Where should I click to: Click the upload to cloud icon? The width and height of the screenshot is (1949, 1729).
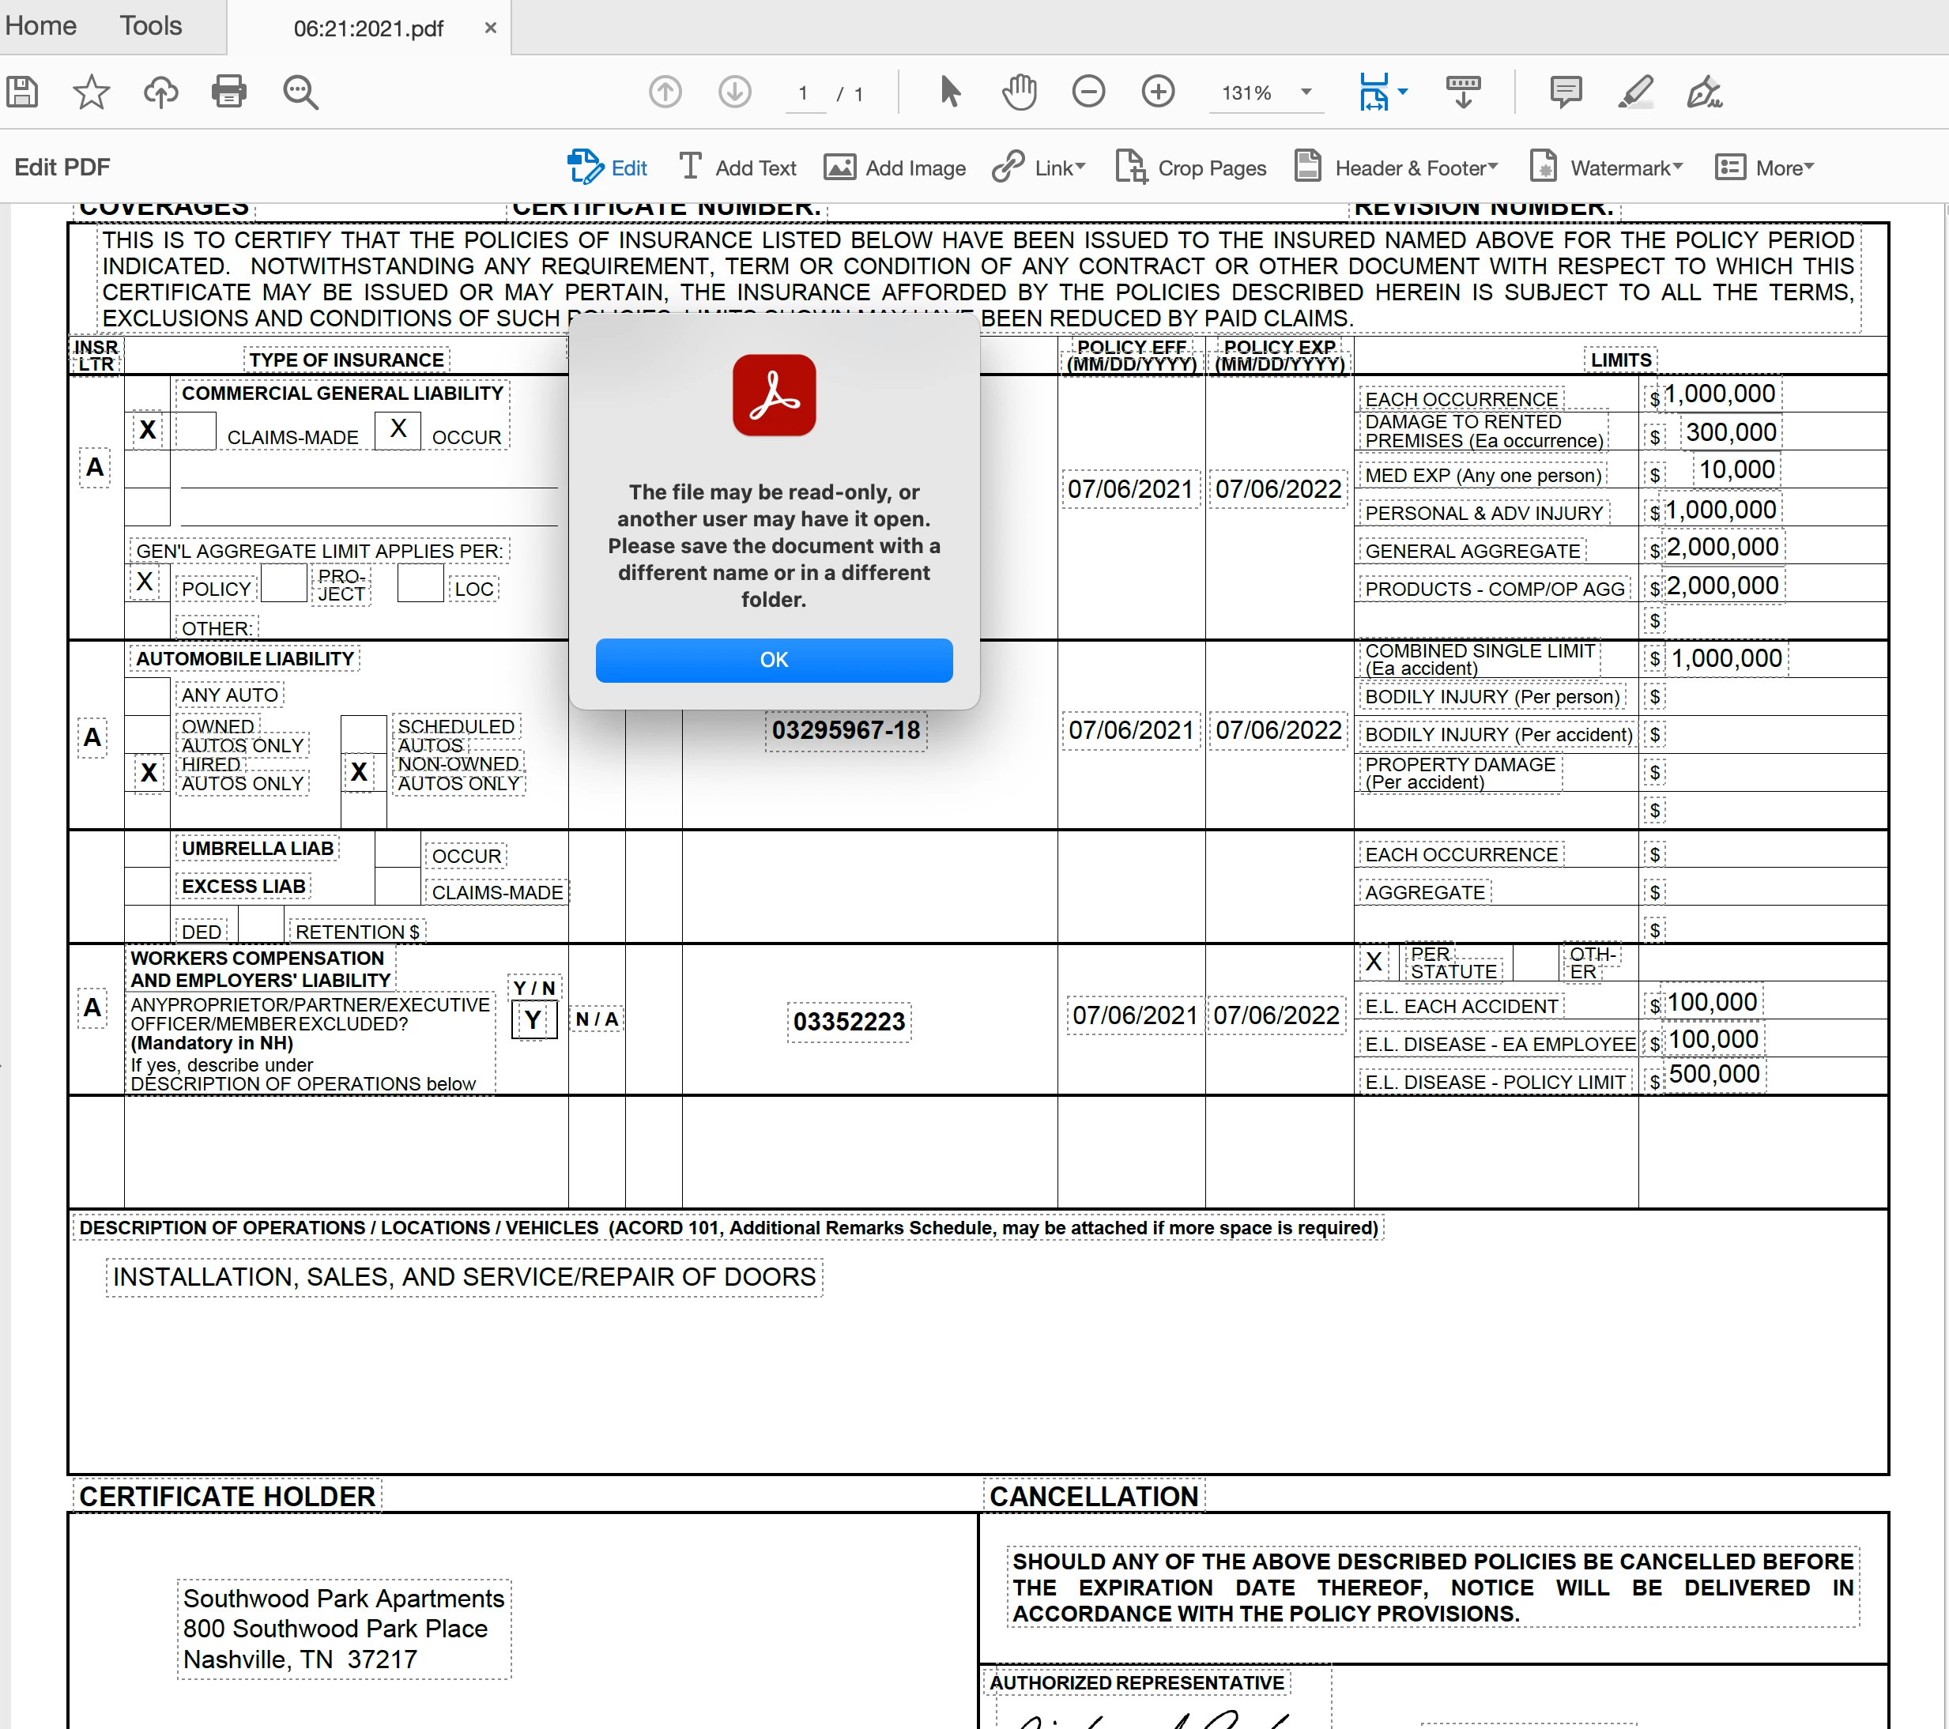[x=160, y=92]
